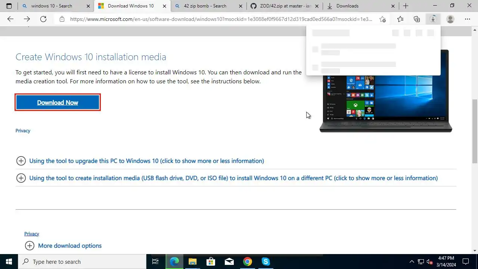Image resolution: width=478 pixels, height=269 pixels.
Task: Open the browser profile avatar
Action: click(450, 19)
